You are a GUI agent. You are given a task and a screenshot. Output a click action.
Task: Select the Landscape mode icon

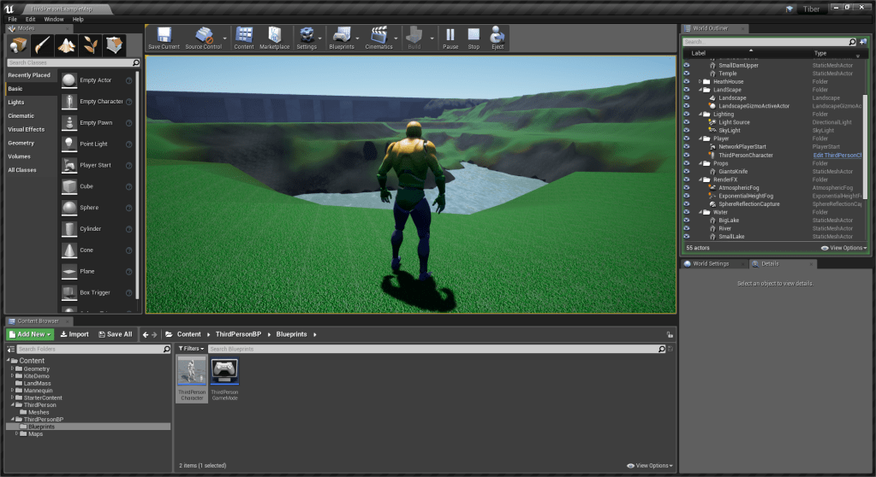tap(67, 45)
